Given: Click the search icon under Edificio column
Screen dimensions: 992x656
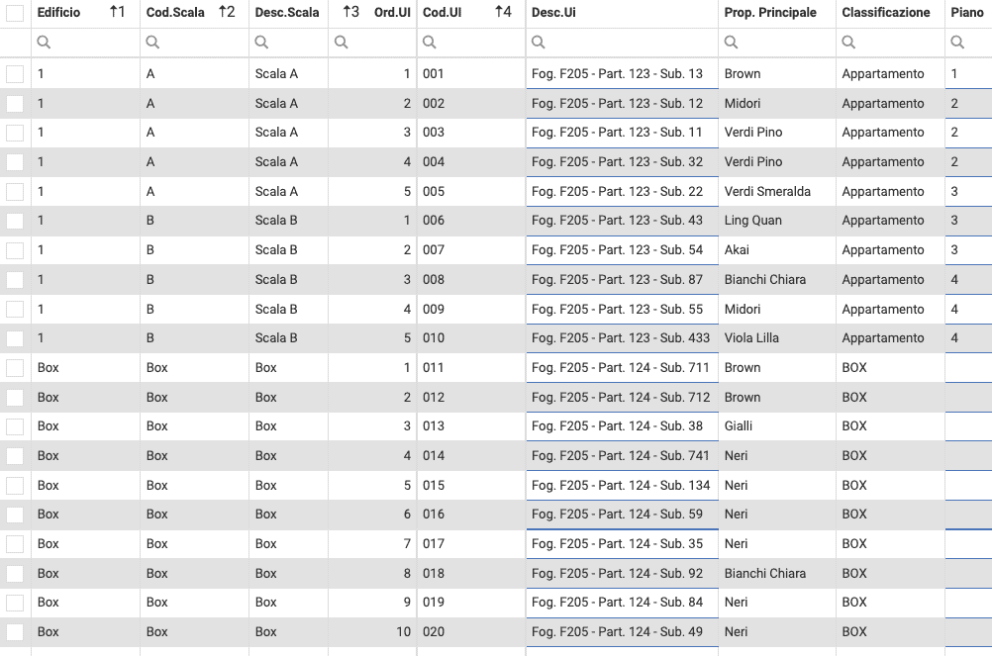Looking at the screenshot, I should point(44,43).
